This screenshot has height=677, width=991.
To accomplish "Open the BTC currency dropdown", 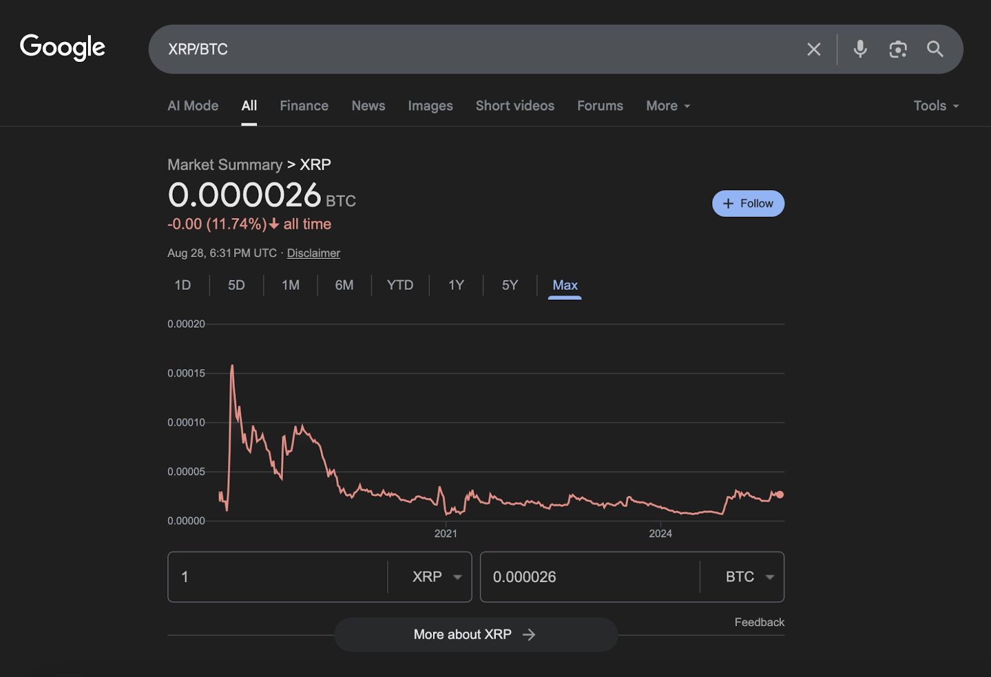I will (x=749, y=577).
